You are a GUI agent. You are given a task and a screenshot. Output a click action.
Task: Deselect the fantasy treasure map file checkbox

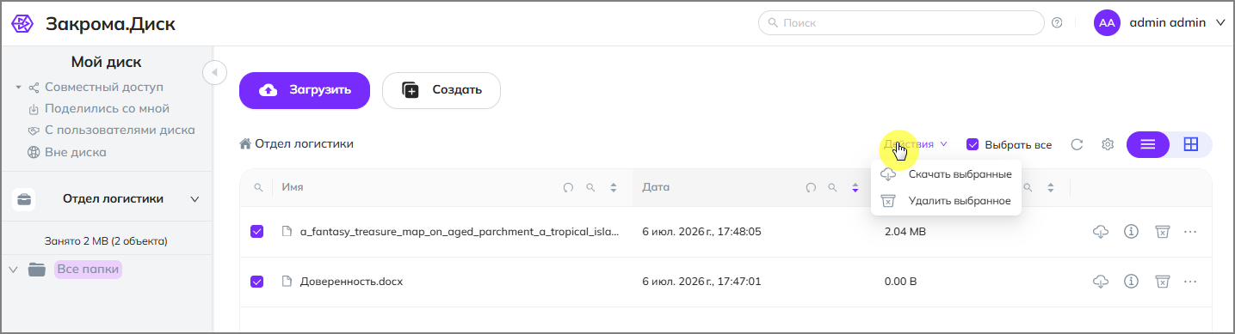[256, 232]
